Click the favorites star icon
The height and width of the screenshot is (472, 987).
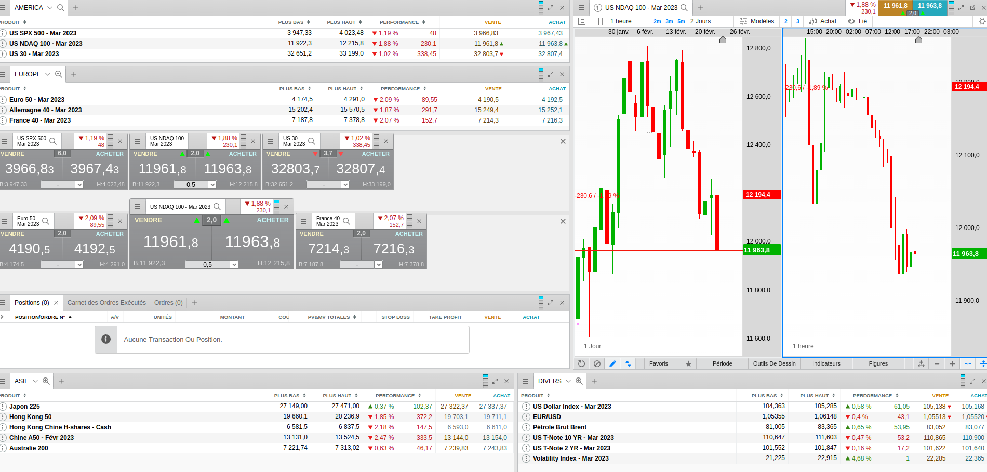pyautogui.click(x=688, y=364)
